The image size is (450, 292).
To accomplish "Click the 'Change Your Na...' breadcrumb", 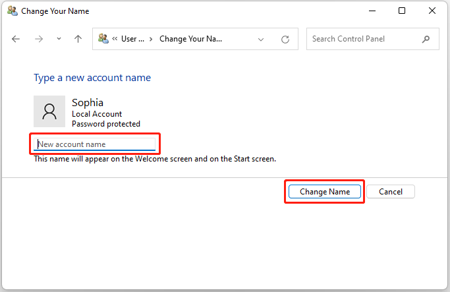I will 190,39.
